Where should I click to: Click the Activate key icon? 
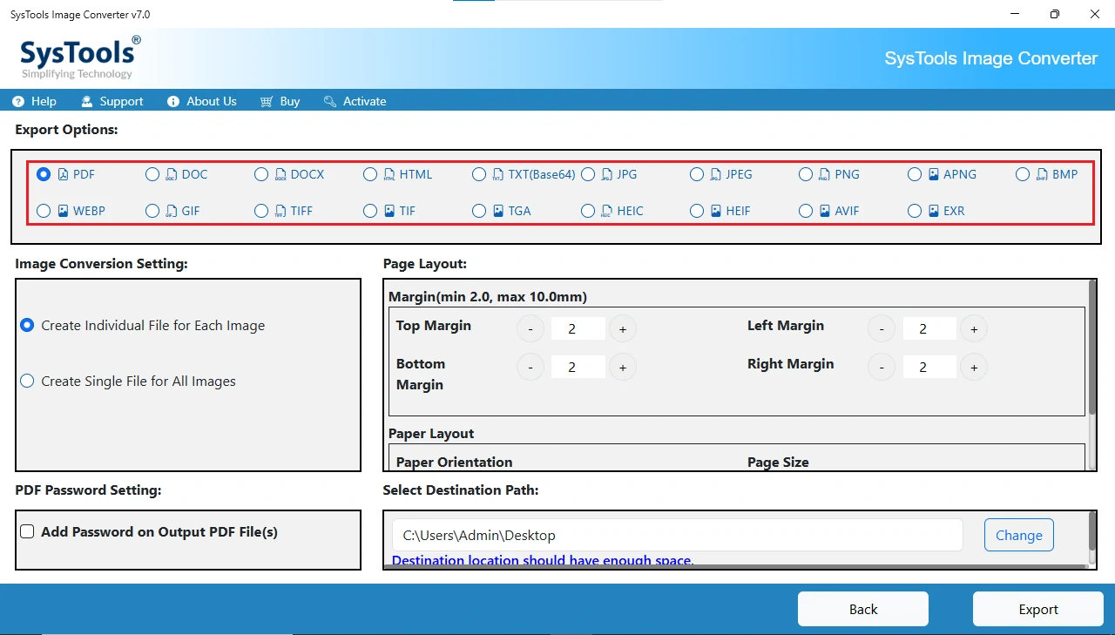330,101
